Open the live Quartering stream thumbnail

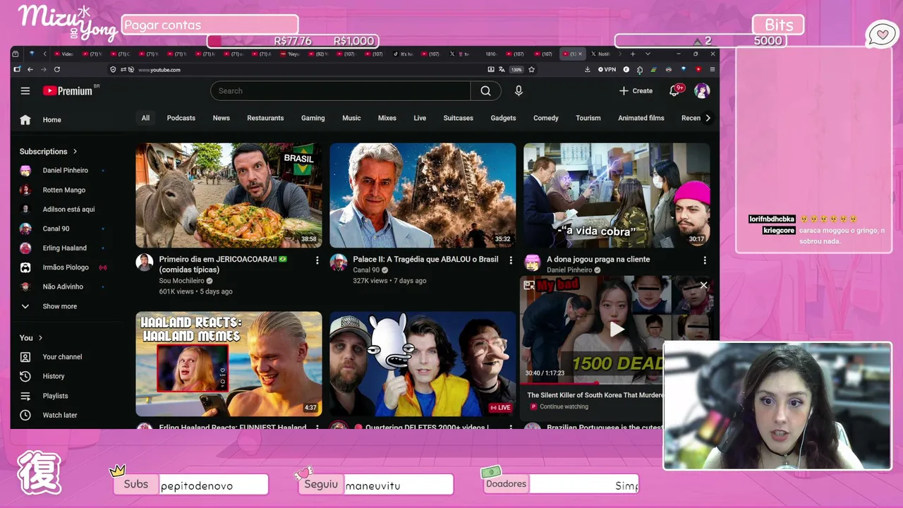[x=423, y=364]
